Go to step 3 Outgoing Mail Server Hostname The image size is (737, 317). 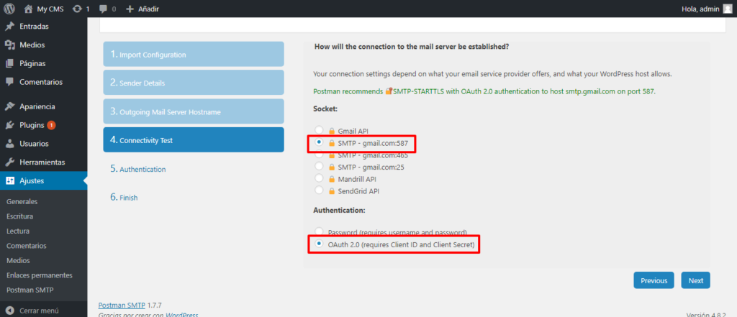194,111
